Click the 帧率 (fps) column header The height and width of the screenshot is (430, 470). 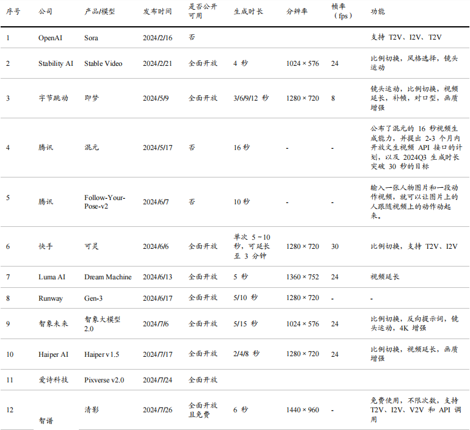point(342,12)
